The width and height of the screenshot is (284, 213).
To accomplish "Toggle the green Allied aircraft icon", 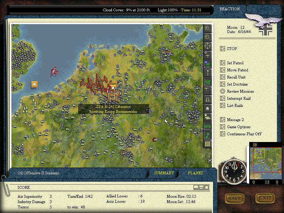I will [207, 64].
